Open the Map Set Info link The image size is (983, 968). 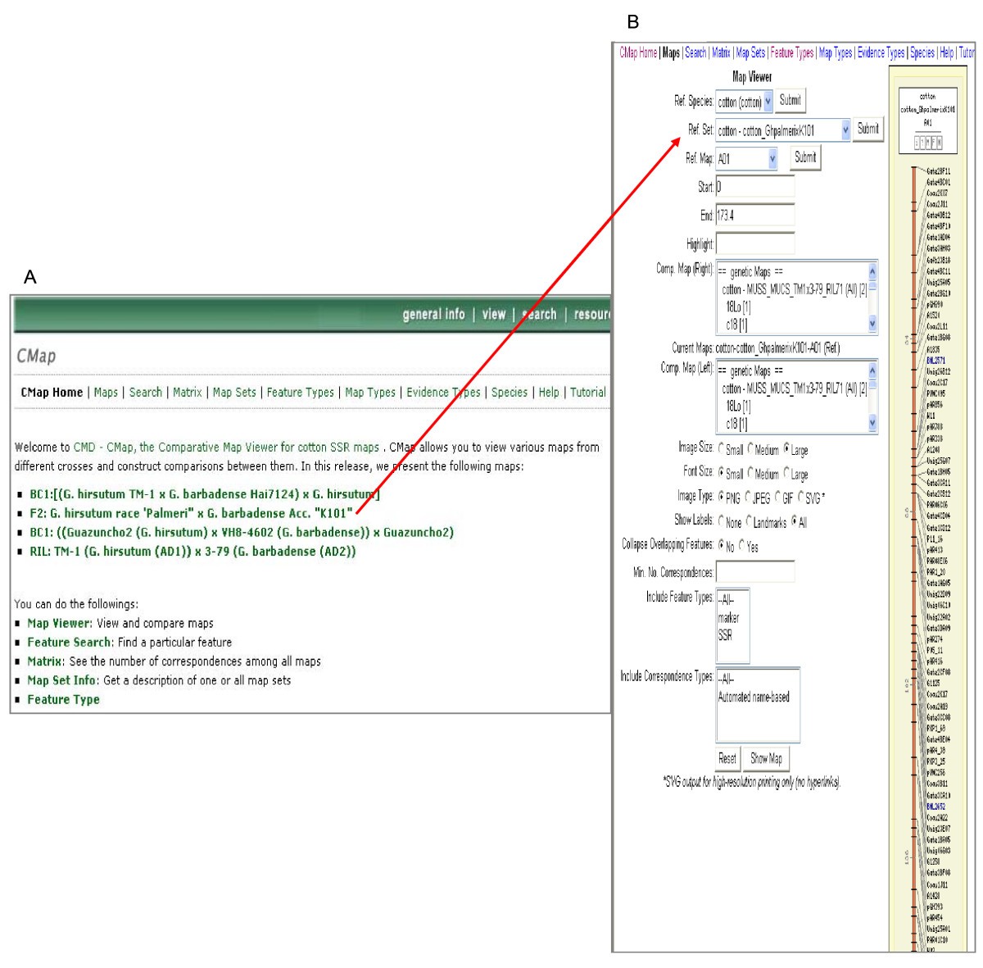point(61,680)
